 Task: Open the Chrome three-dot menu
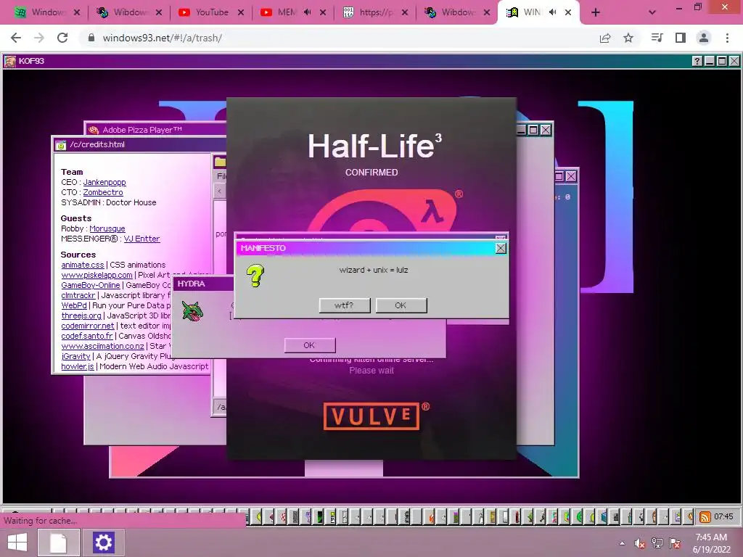click(727, 38)
